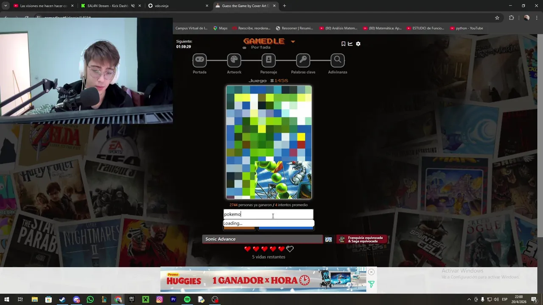This screenshot has width=543, height=305.
Task: Open the clock showing 22:00
Action: 518,299
